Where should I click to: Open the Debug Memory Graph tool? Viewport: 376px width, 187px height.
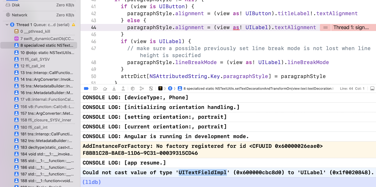[142, 88]
